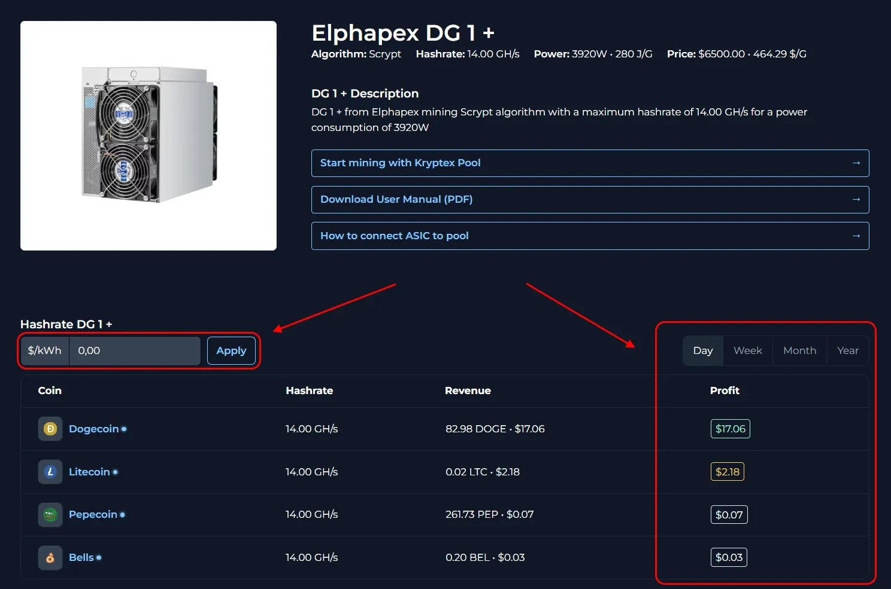The width and height of the screenshot is (891, 589).
Task: Switch profit period to Month
Action: click(799, 350)
